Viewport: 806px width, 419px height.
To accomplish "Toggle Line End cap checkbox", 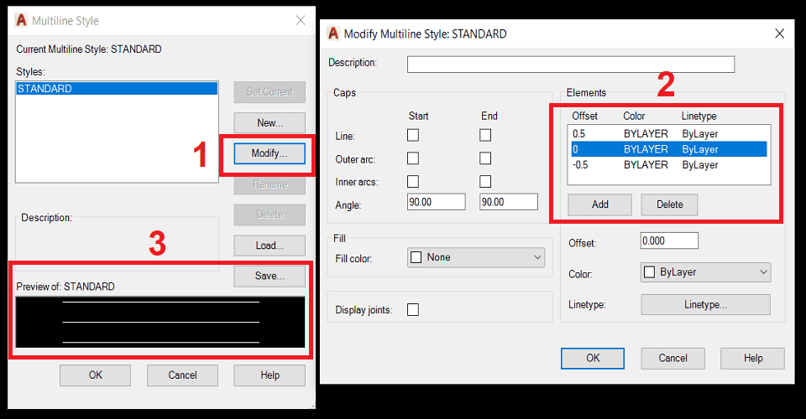I will (x=485, y=136).
